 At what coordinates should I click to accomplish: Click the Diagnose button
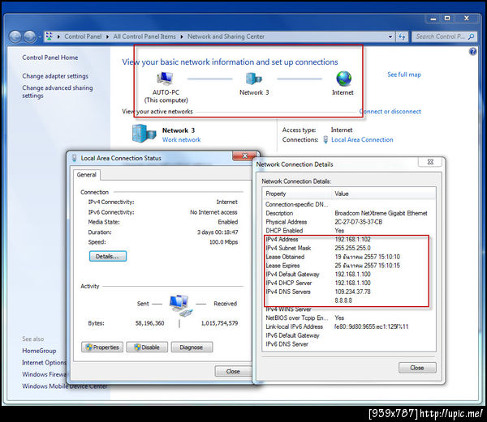click(192, 347)
